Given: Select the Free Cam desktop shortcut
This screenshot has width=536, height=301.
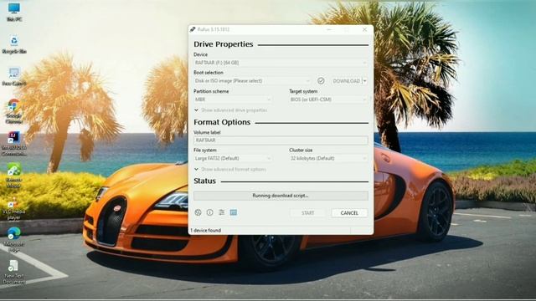Looking at the screenshot, I should (14, 76).
